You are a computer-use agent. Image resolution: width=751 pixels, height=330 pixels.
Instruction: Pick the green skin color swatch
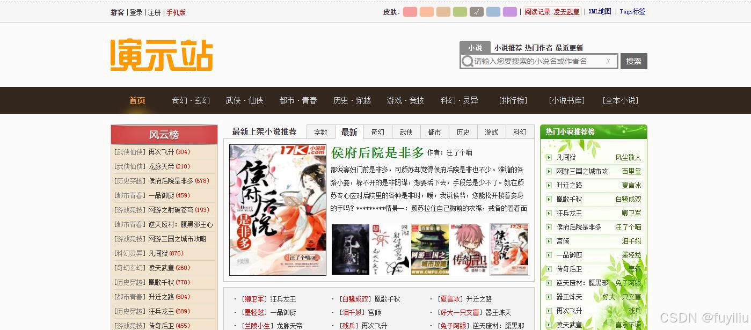point(460,11)
